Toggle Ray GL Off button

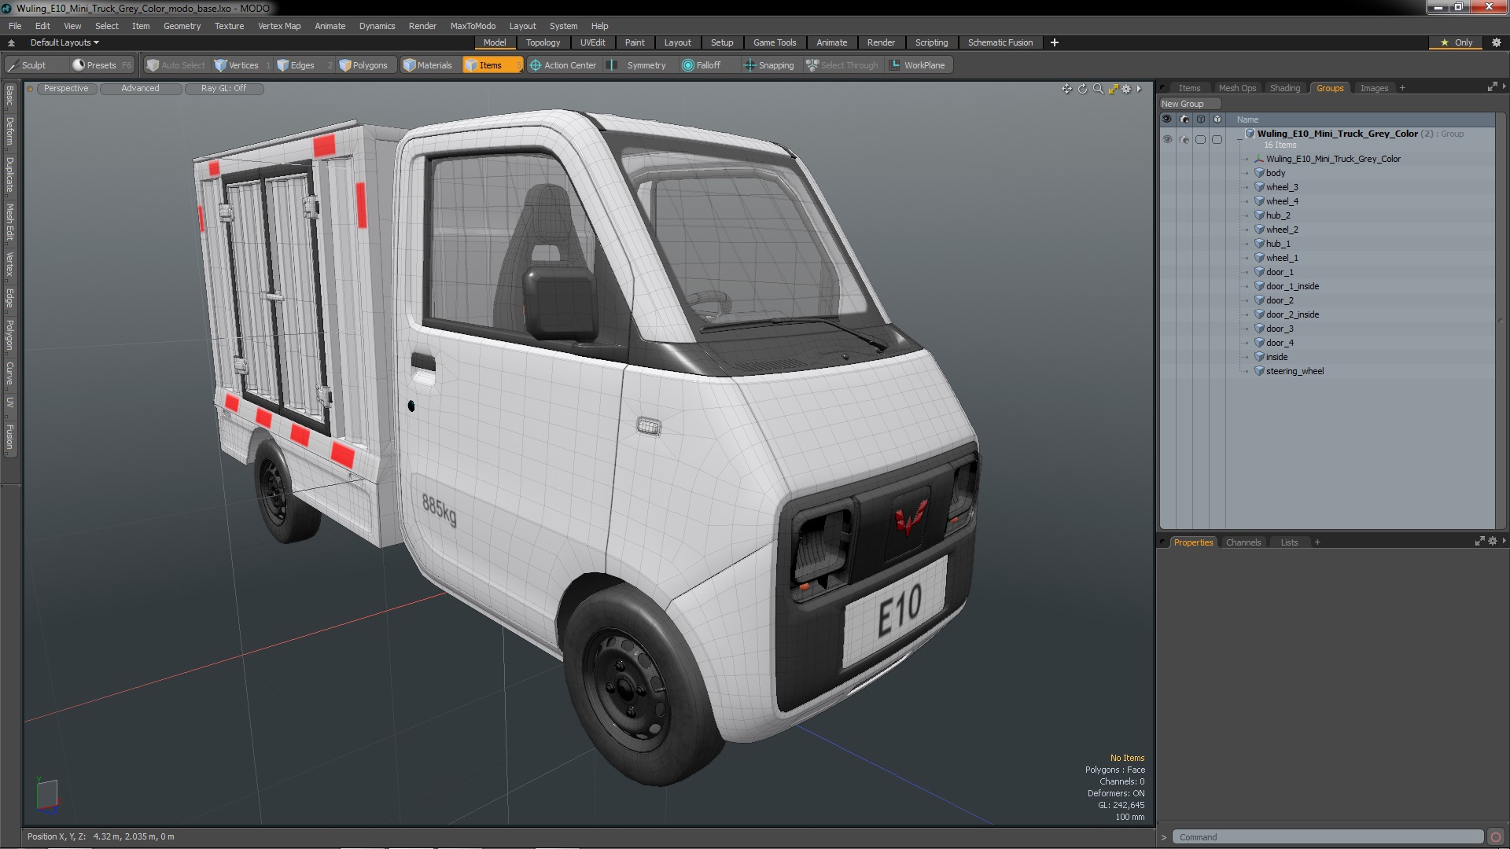(x=223, y=89)
